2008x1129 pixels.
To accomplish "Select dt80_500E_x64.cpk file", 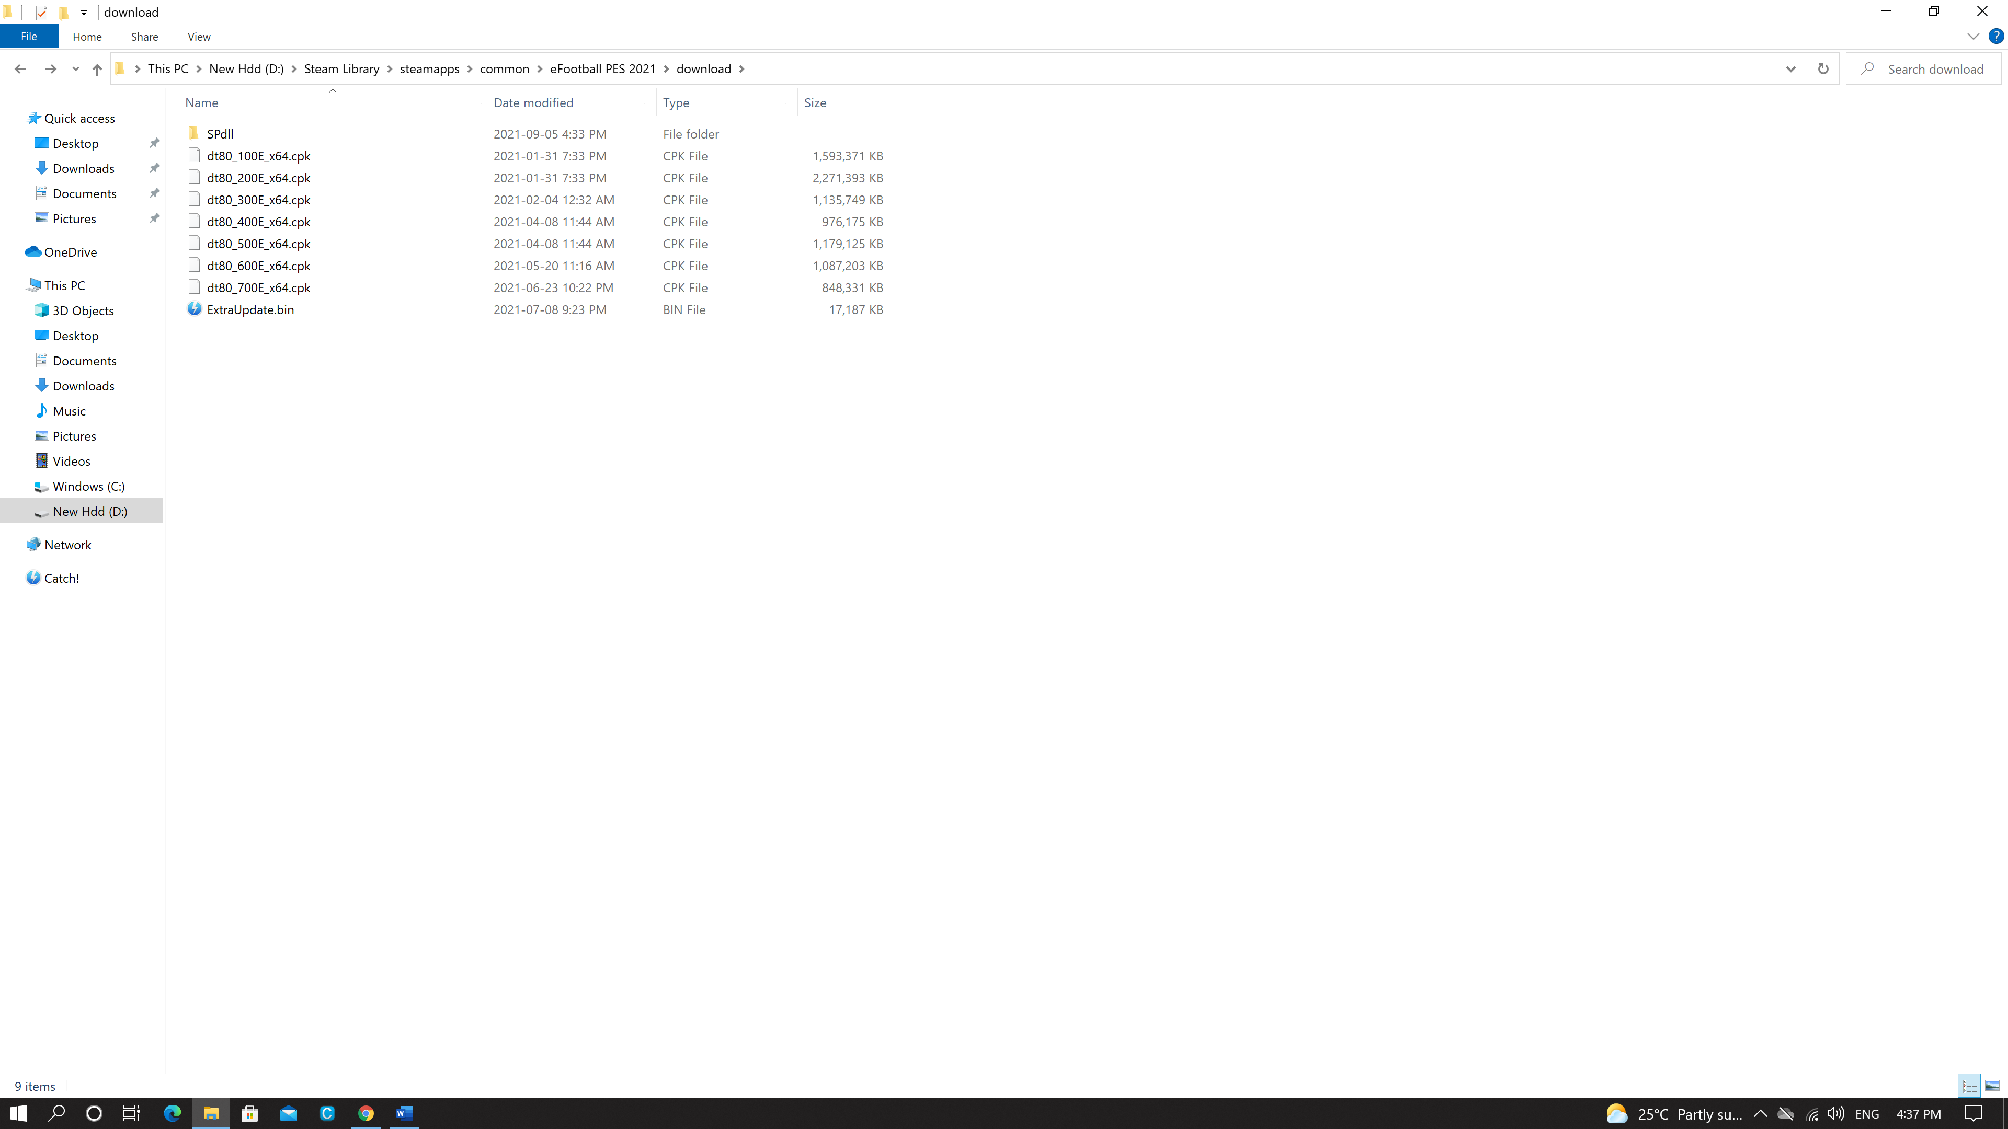I will pos(258,244).
